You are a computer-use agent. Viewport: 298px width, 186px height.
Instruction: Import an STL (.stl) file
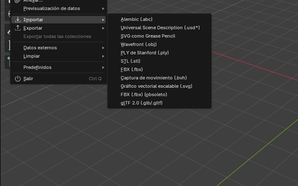(159, 61)
